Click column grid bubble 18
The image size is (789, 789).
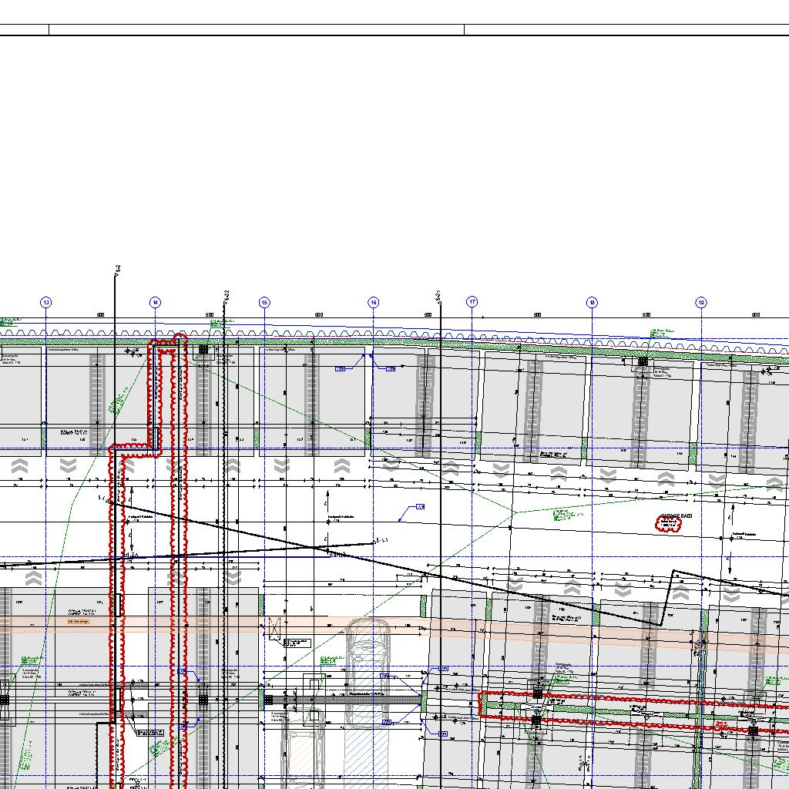click(x=592, y=303)
